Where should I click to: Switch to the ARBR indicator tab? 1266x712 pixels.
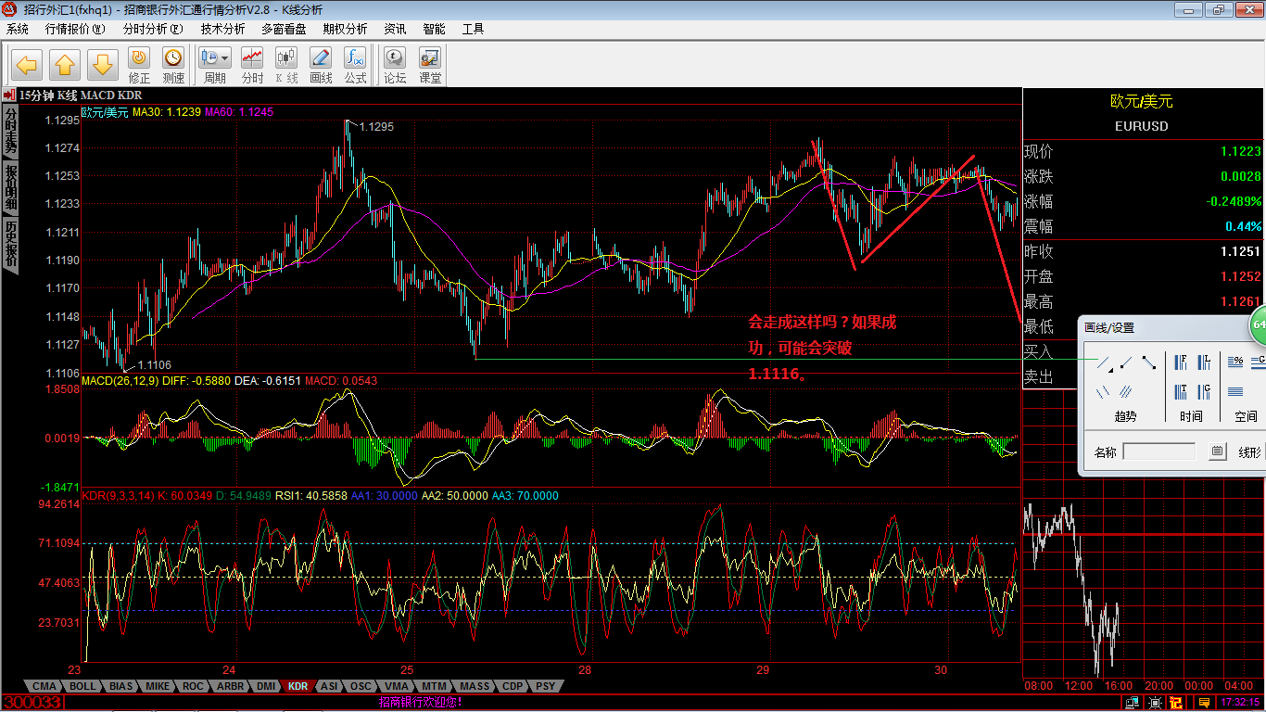pos(230,686)
